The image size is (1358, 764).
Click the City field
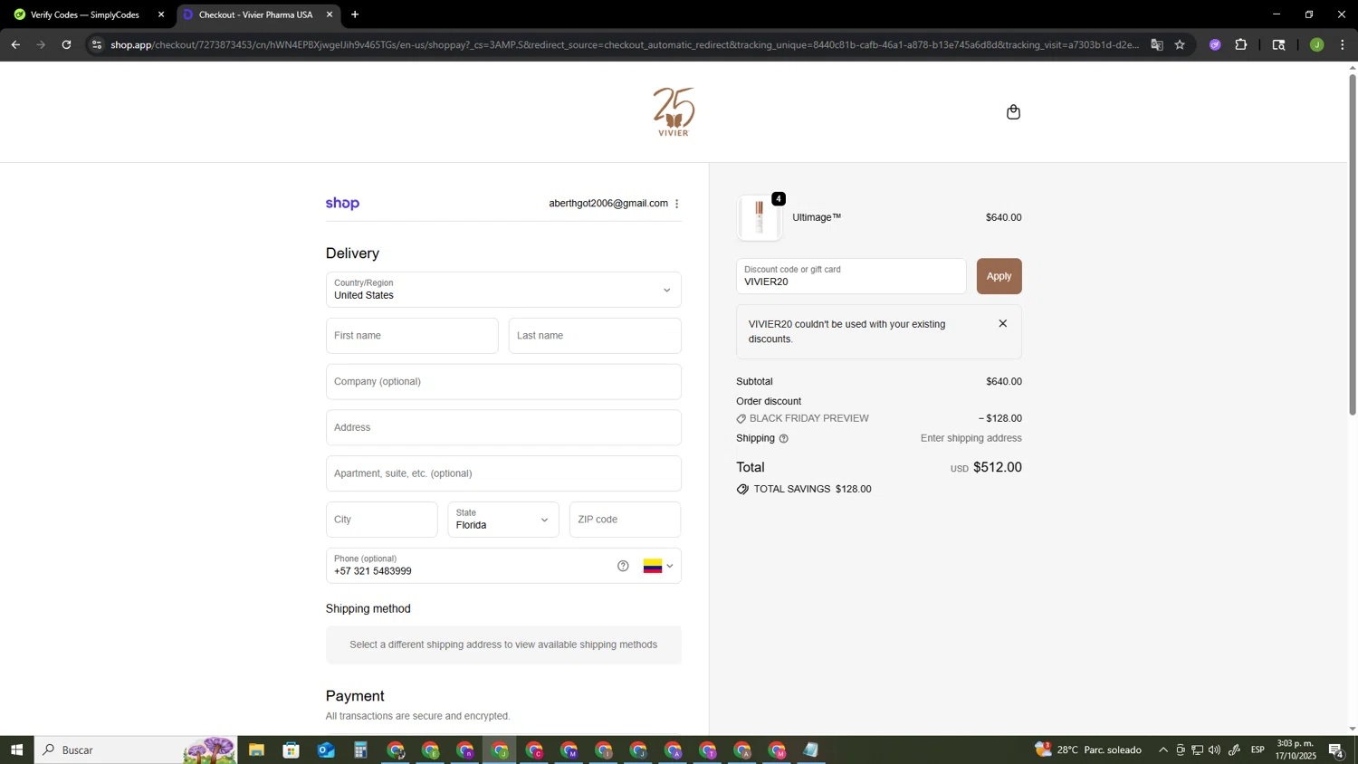[381, 520]
